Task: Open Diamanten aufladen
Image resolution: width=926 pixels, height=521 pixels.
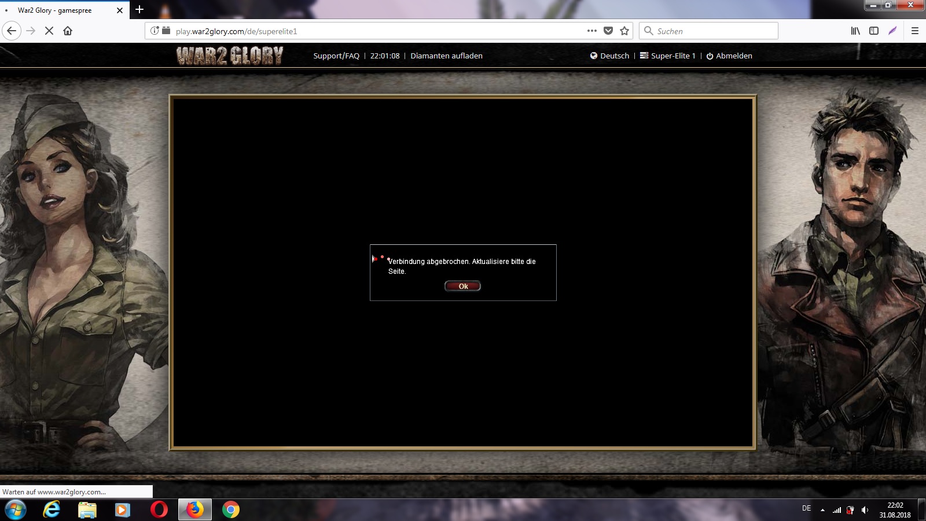Action: (446, 56)
